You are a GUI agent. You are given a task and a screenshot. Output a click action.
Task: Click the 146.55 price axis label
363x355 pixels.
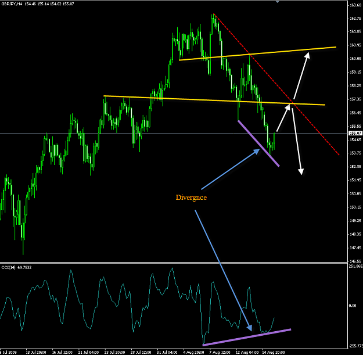point(355,261)
